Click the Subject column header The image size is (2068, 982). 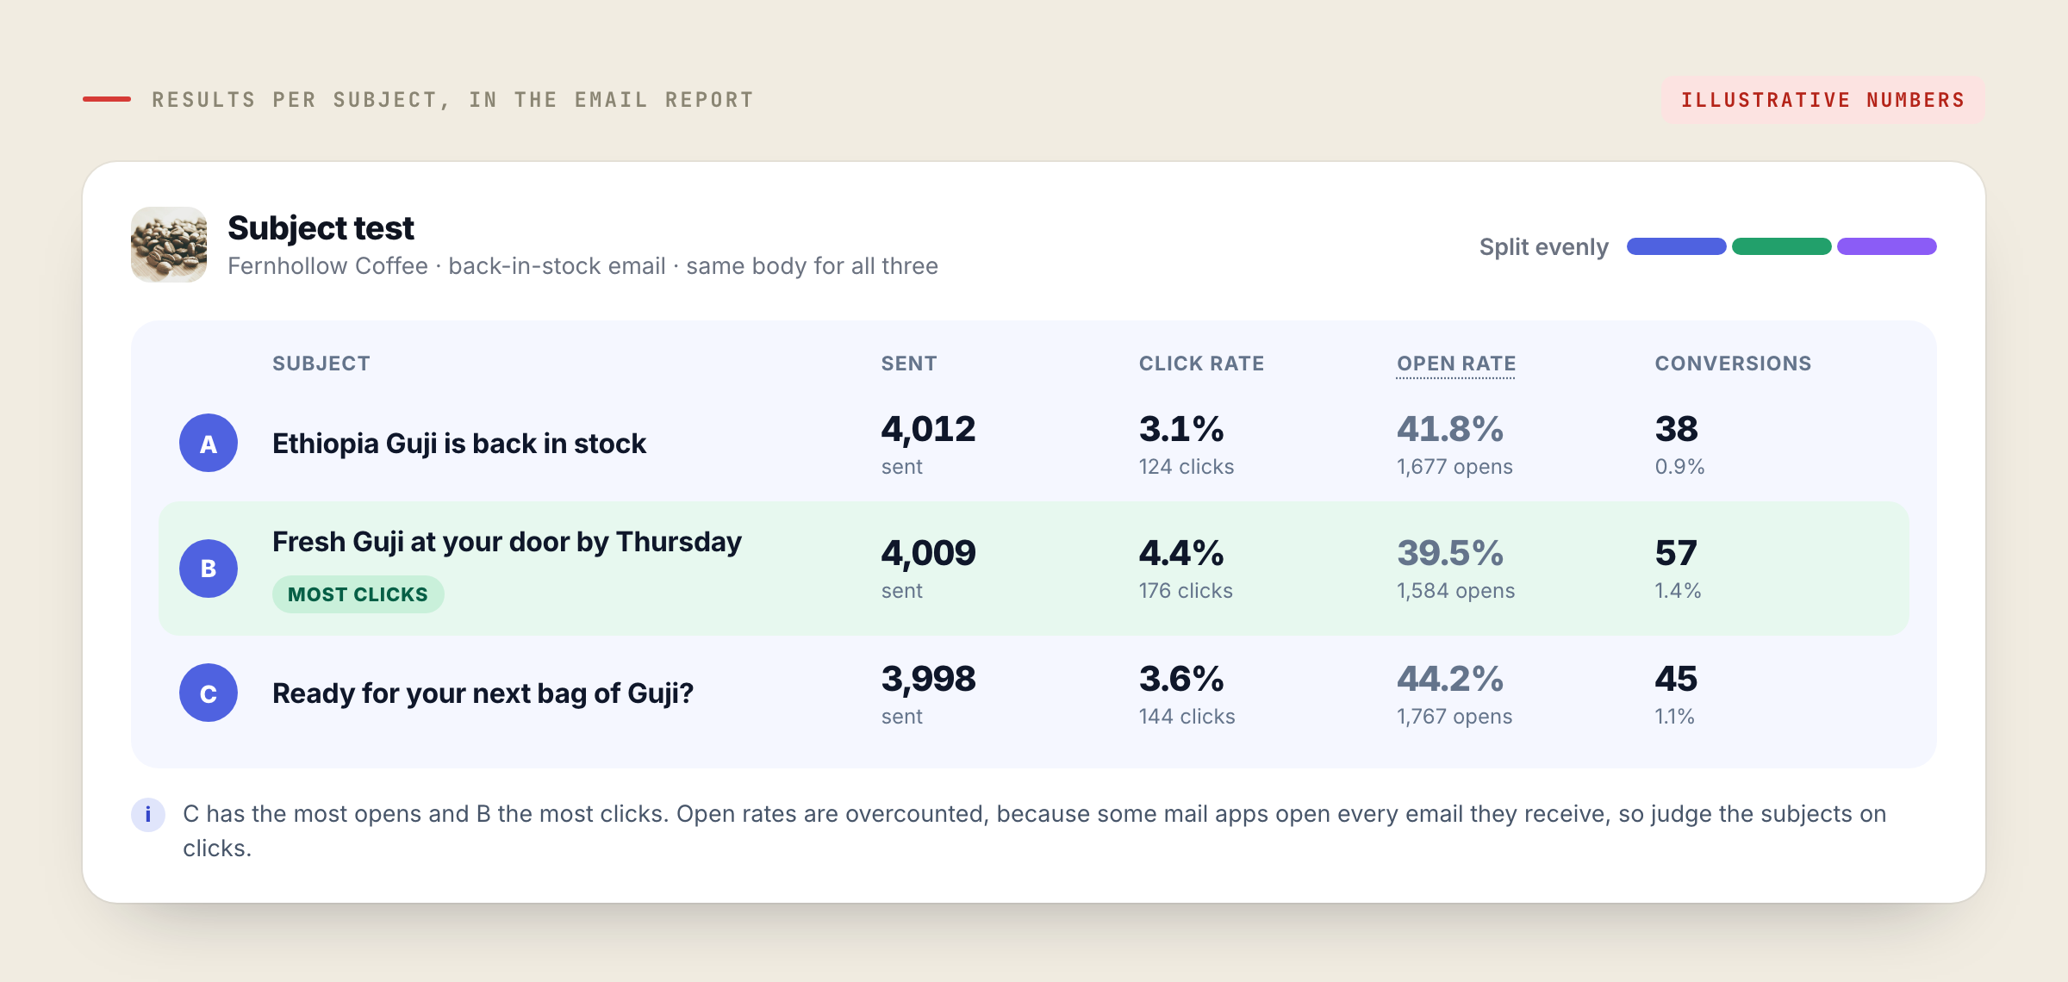[321, 364]
